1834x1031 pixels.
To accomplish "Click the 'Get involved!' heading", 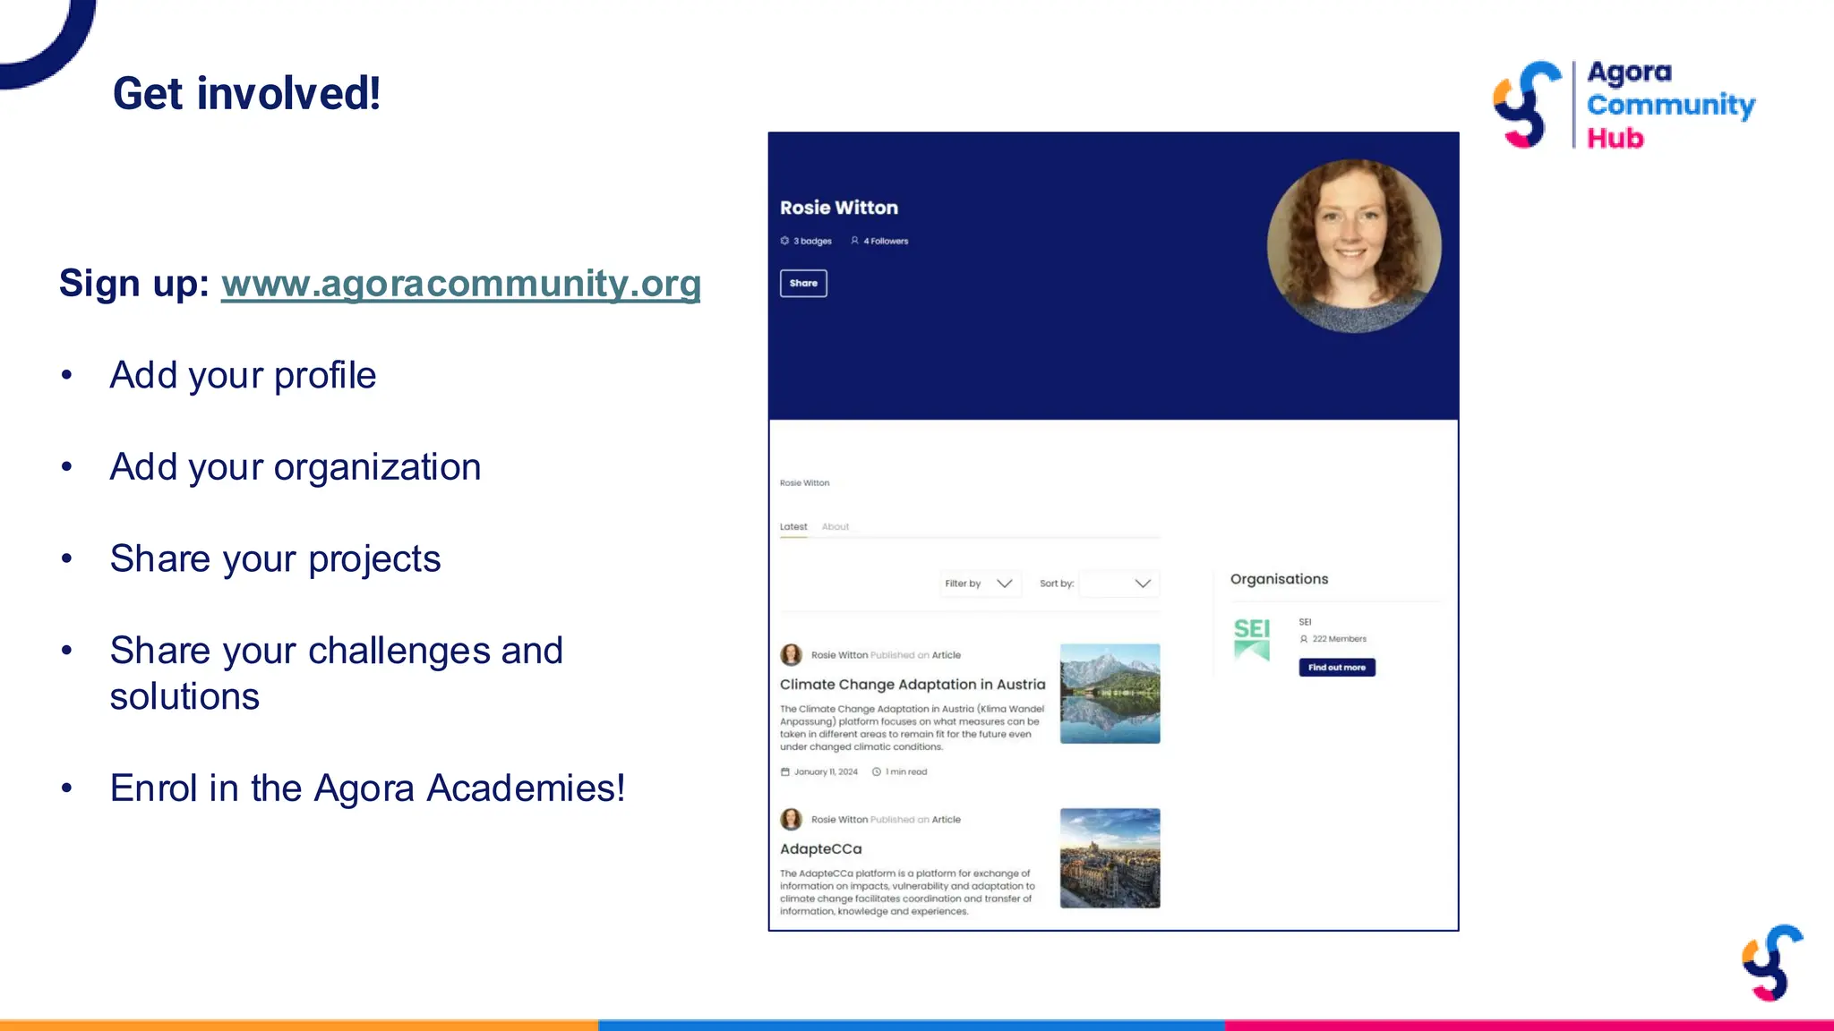I will [247, 94].
